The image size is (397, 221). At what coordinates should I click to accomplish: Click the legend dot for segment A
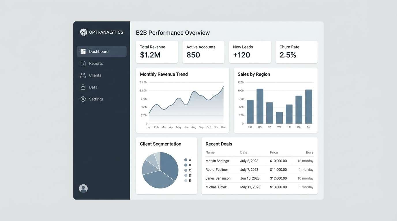[x=186, y=160]
